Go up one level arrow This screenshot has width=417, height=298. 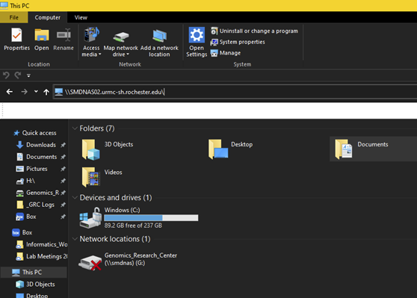click(46, 92)
